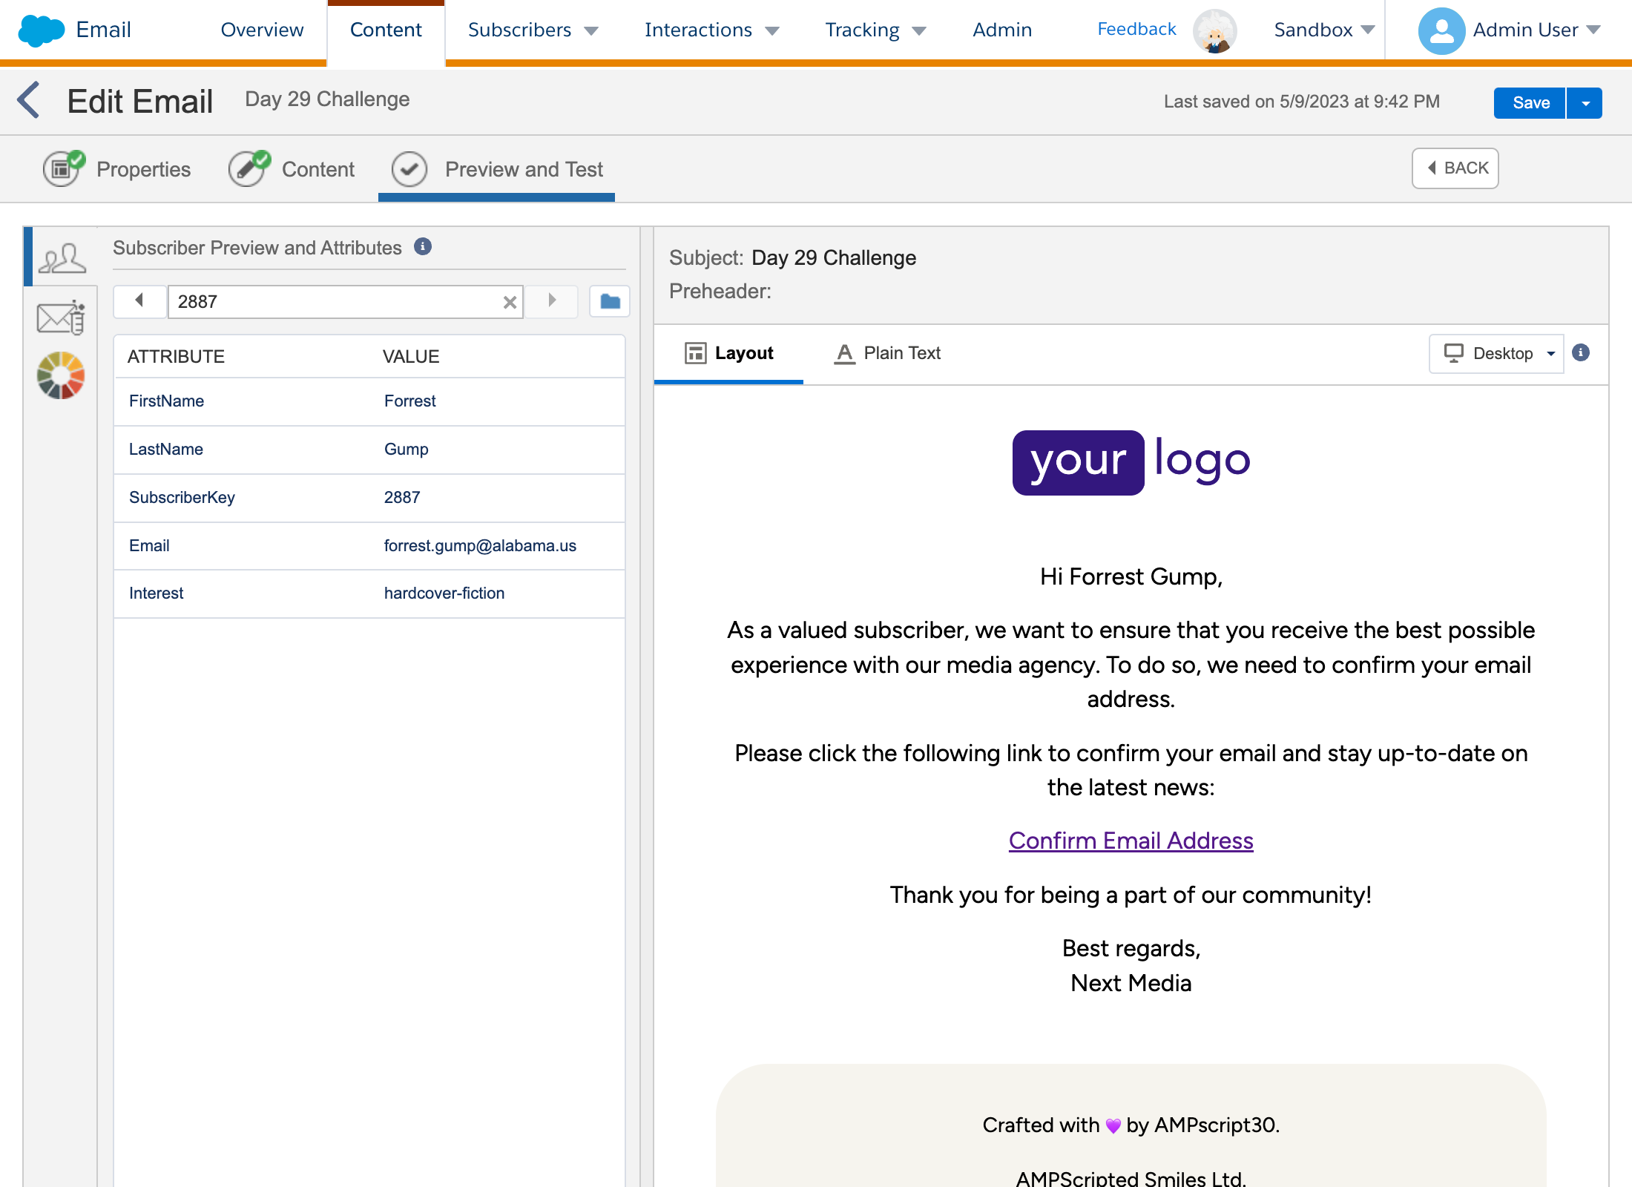This screenshot has height=1187, width=1632.
Task: Click the Admin User avatar icon
Action: pyautogui.click(x=1441, y=30)
